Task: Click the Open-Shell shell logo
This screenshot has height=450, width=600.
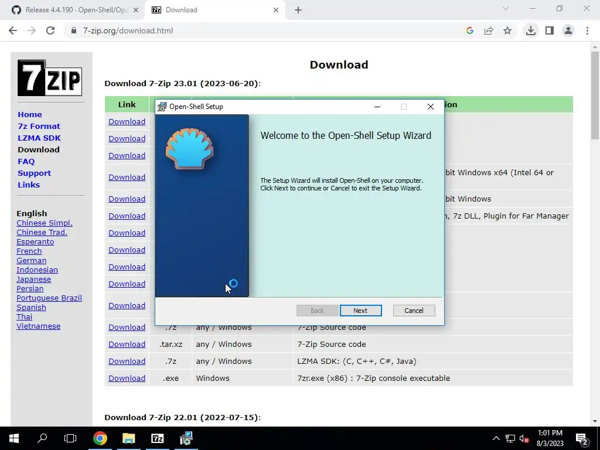Action: tap(189, 148)
